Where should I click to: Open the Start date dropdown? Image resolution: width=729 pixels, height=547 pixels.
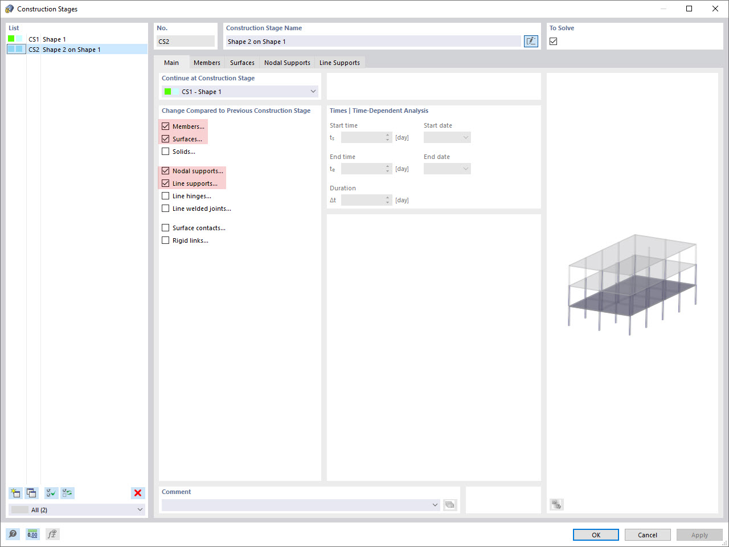coord(447,137)
